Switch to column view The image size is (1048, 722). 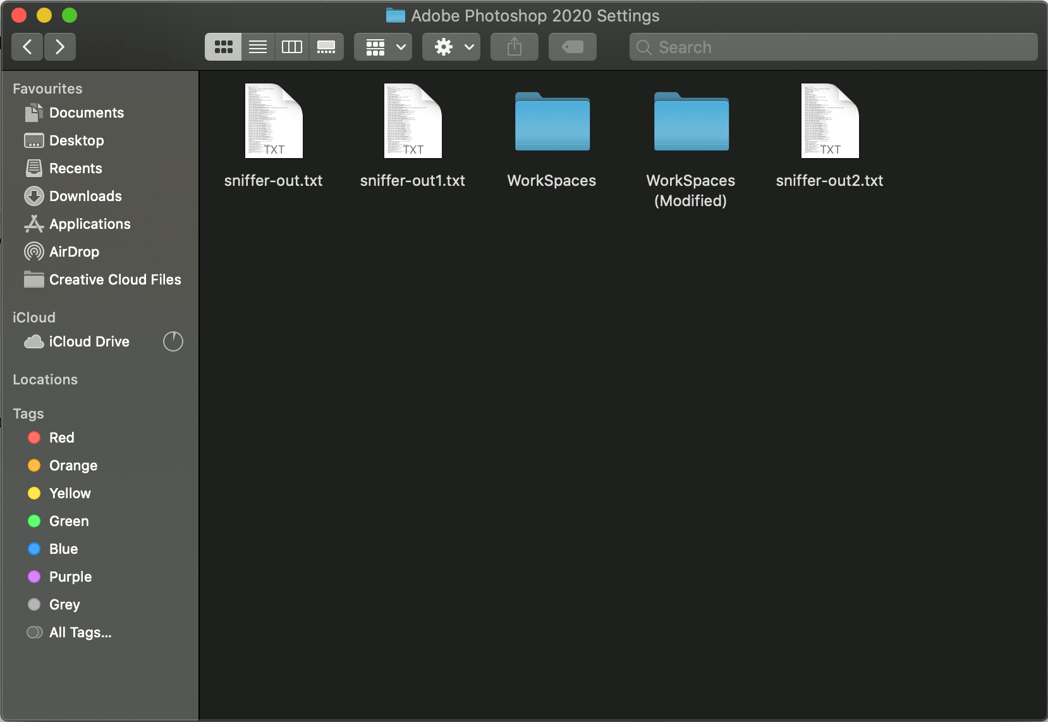(291, 46)
